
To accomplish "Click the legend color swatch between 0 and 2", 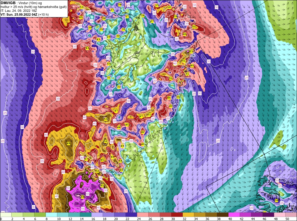I will click(6, 214).
